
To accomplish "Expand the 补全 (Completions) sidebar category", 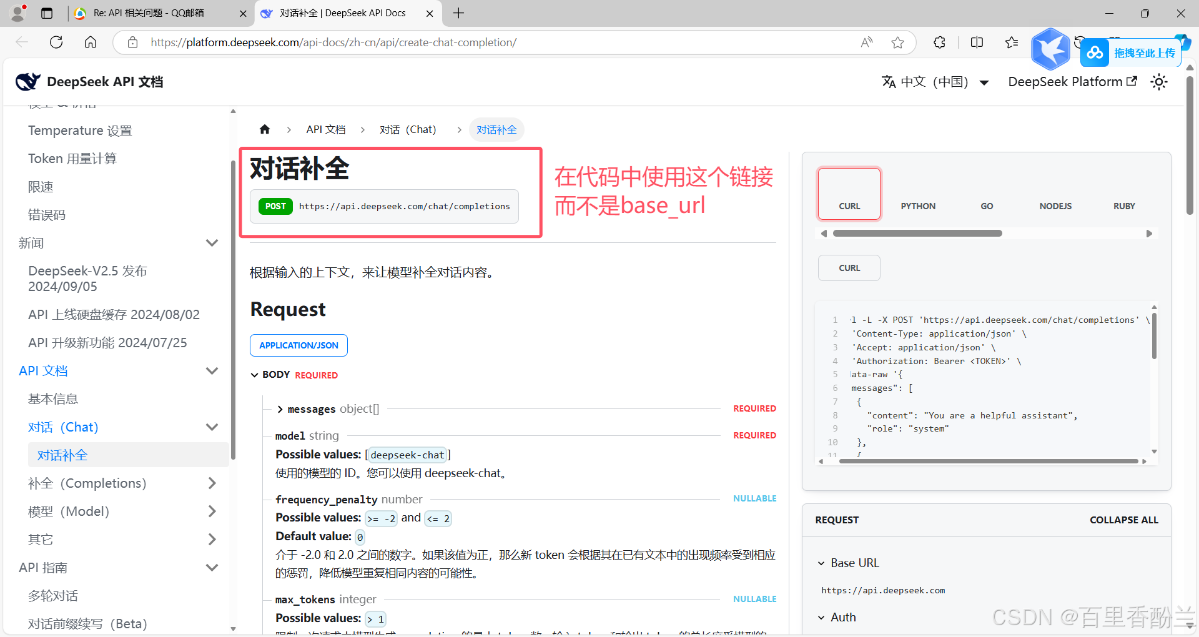I will coord(212,483).
